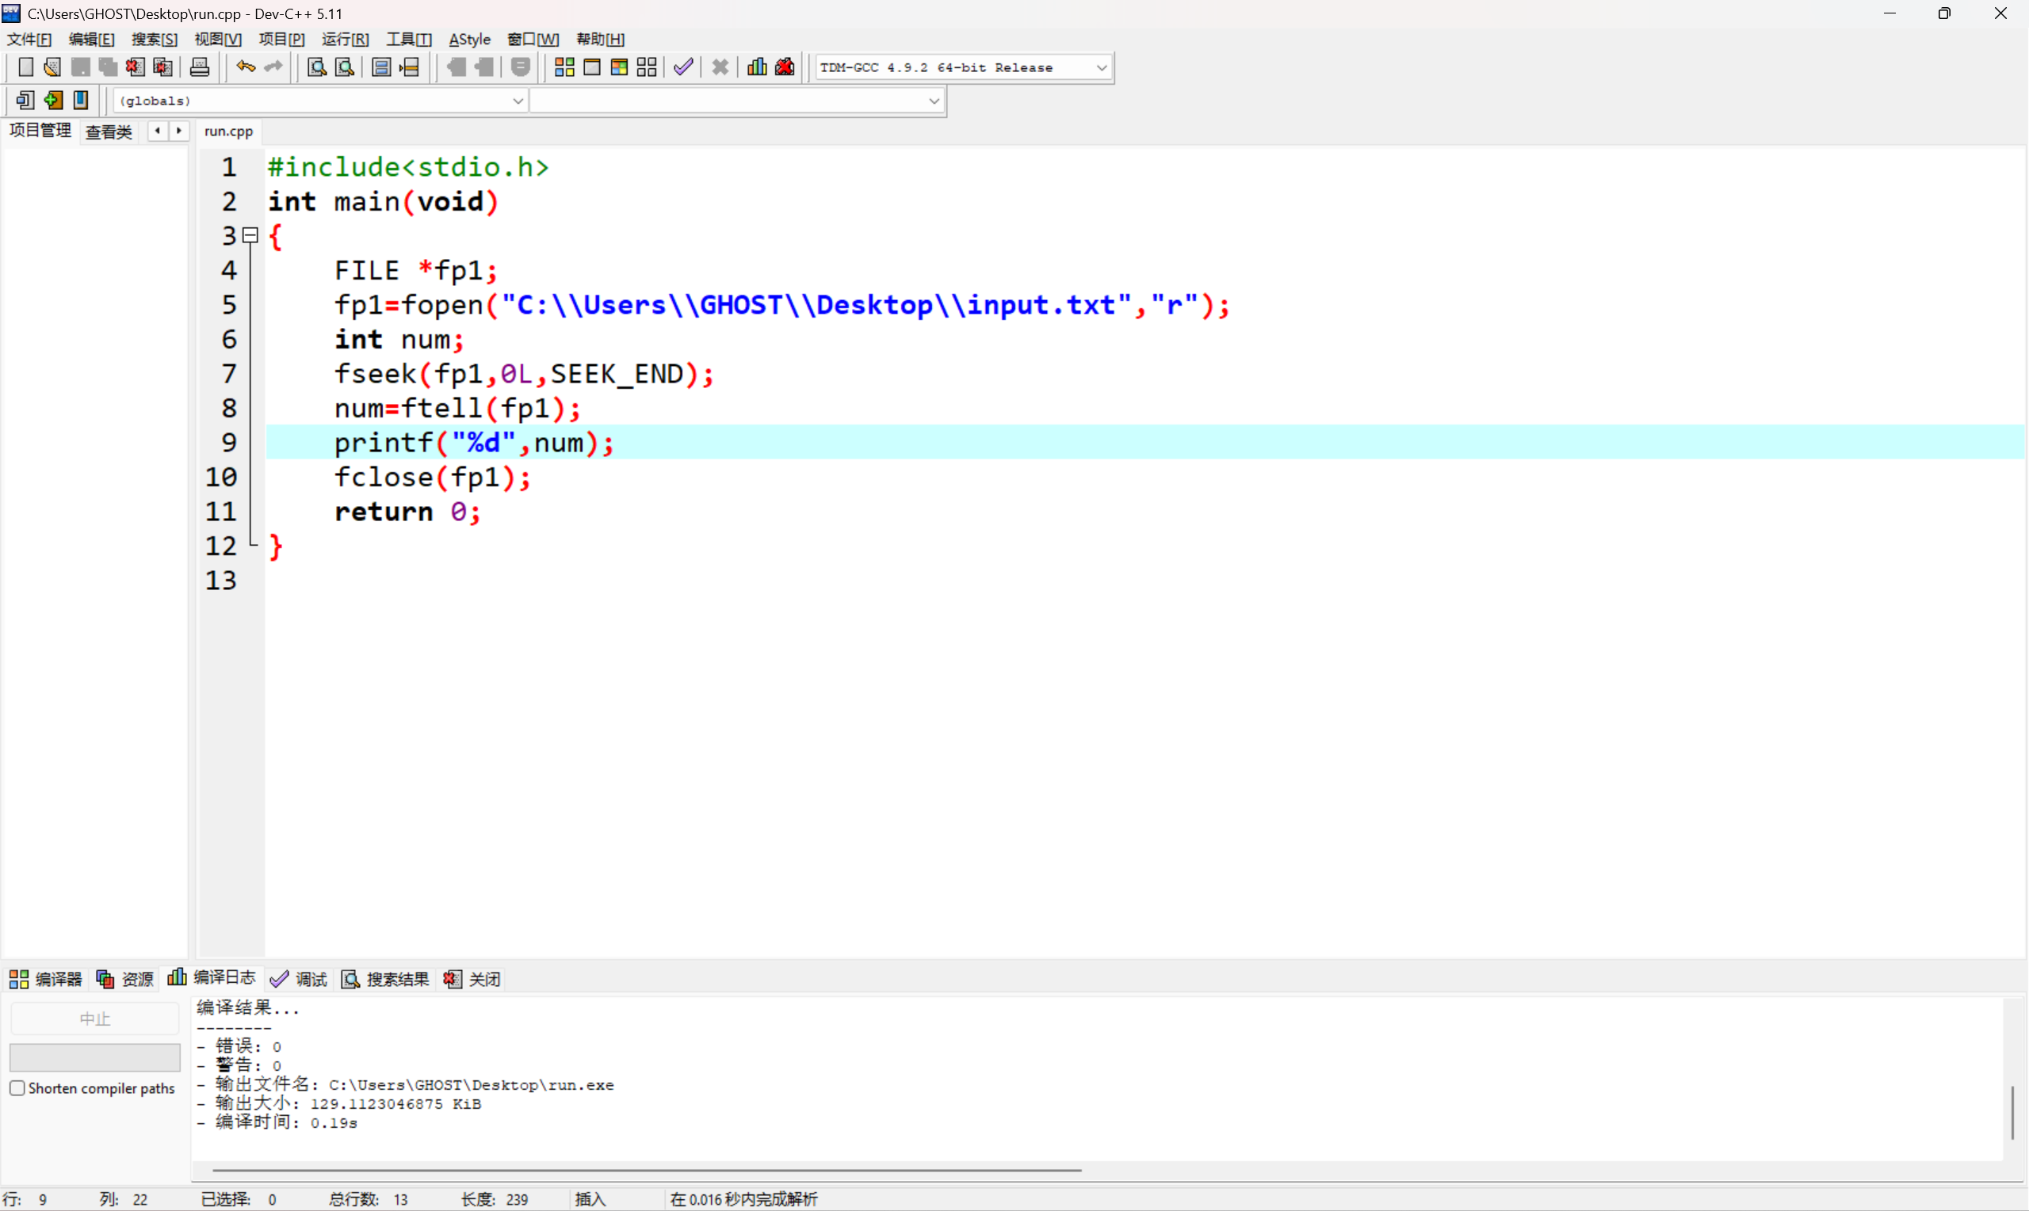
Task: Collapse code fold at line 3
Action: (251, 236)
